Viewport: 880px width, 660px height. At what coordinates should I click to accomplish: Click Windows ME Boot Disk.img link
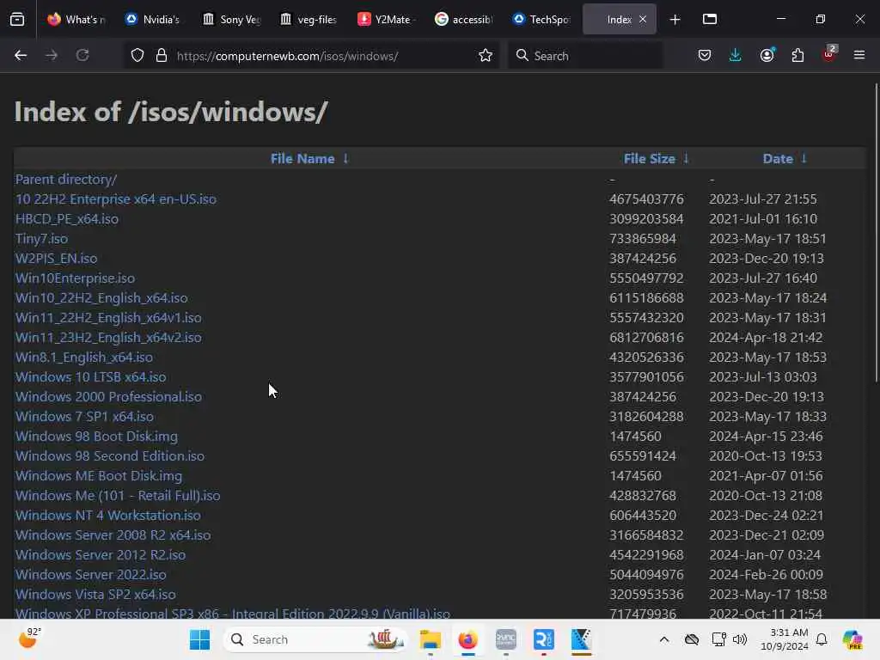click(x=99, y=476)
